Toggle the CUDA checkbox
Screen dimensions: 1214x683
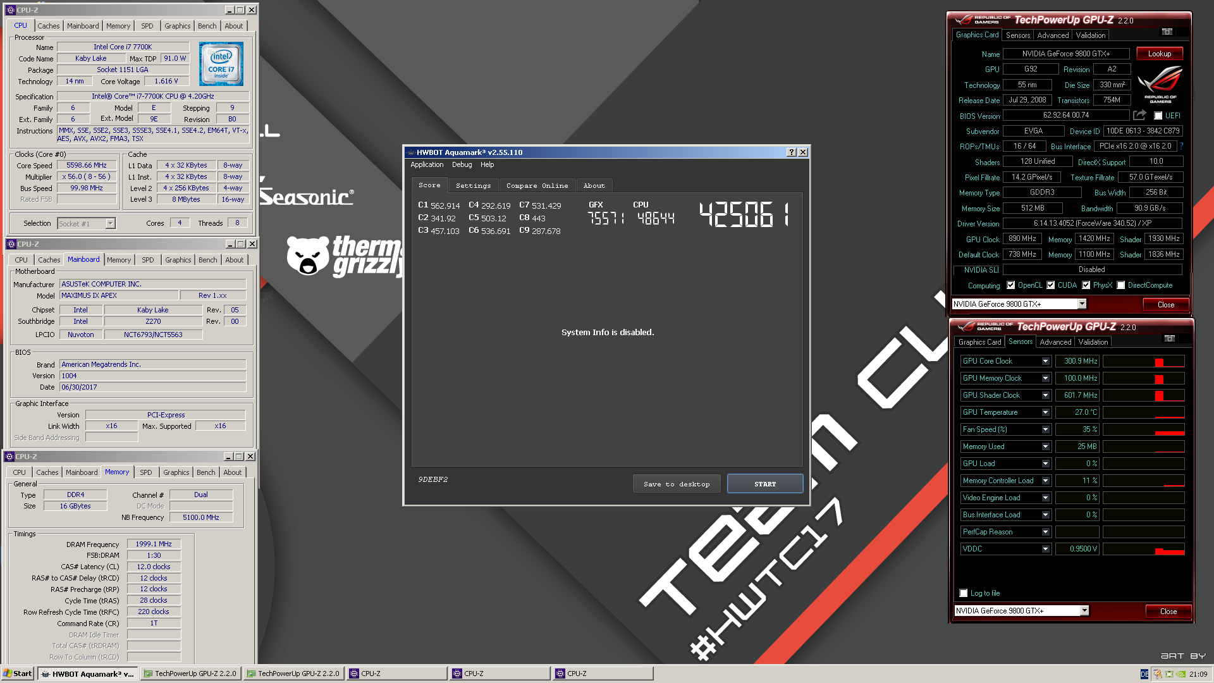1051,285
